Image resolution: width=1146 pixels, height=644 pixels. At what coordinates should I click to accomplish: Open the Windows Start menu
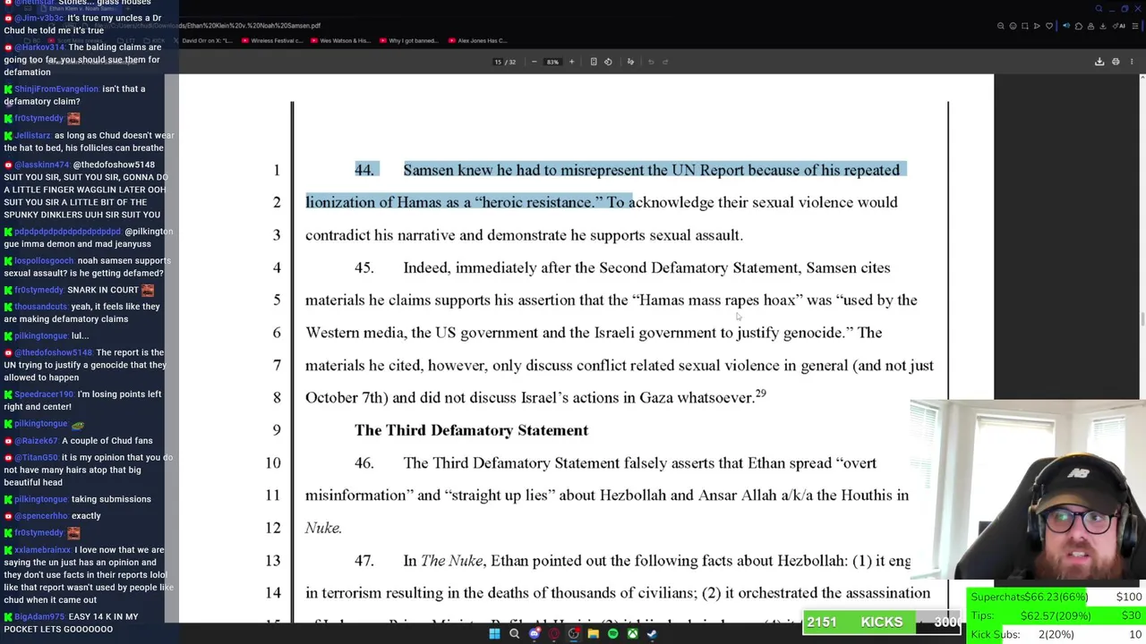[x=494, y=634]
